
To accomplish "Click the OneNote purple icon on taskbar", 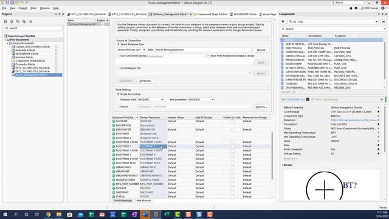I will 134,214.
